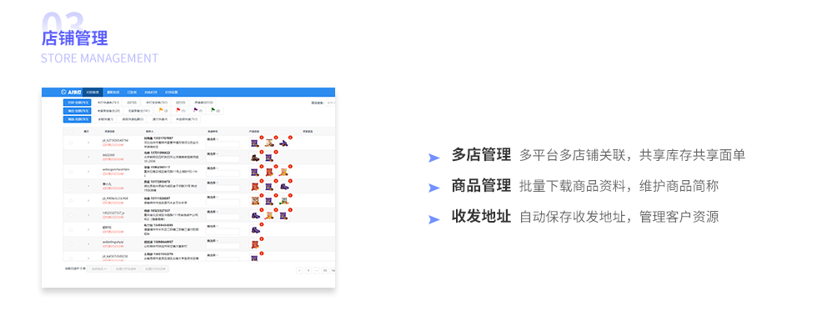The height and width of the screenshot is (311, 817).
Task: Click the orange flag filter
Action: coord(163,111)
